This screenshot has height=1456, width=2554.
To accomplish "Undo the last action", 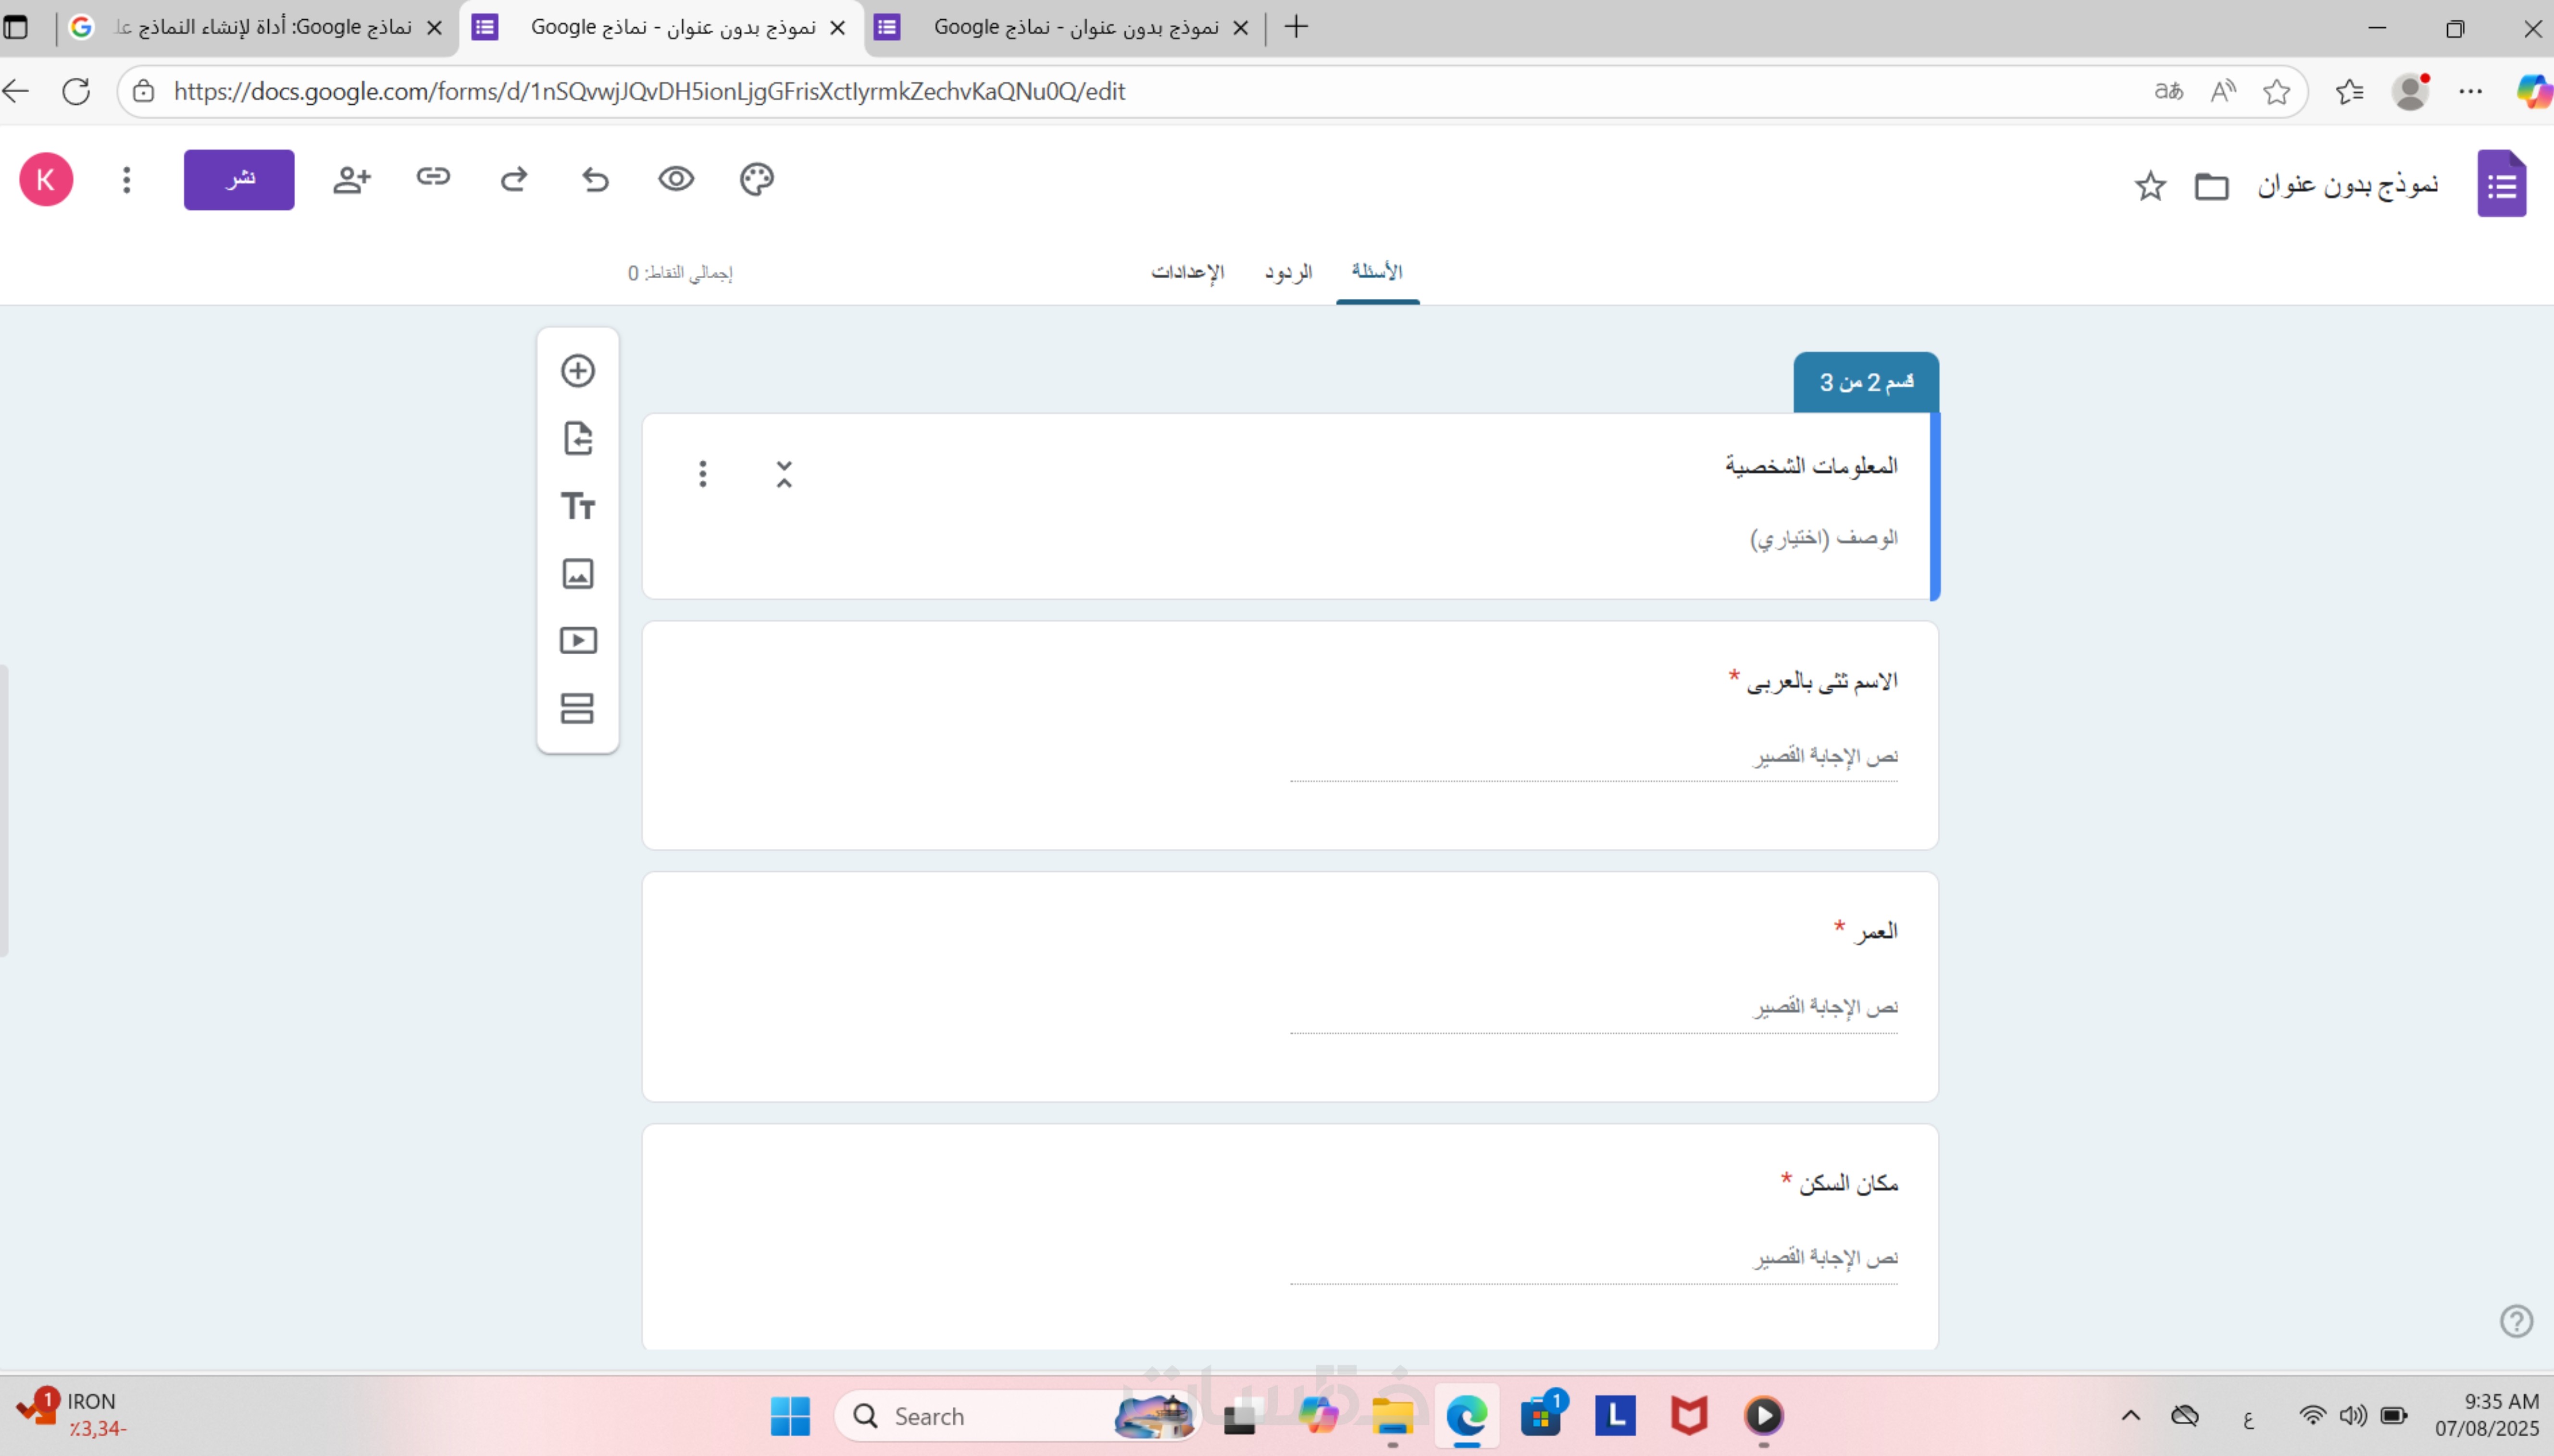I will [x=595, y=179].
